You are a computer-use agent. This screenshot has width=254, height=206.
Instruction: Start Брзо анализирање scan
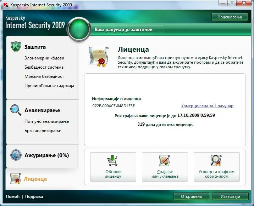click(x=43, y=131)
